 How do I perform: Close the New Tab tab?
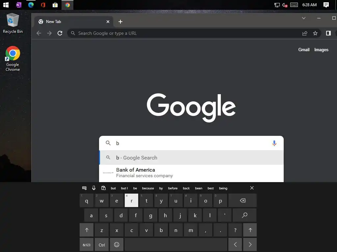tap(108, 22)
